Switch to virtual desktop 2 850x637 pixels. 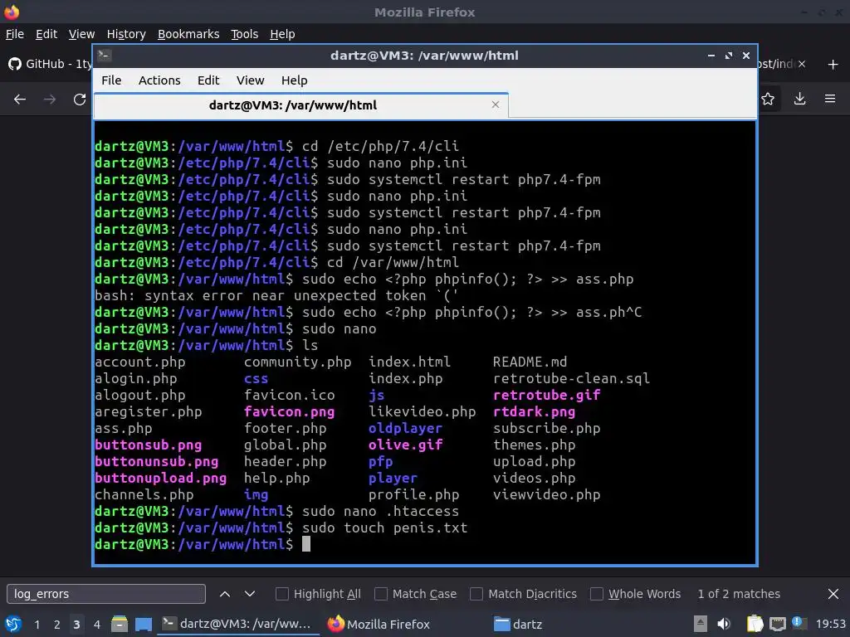[x=57, y=625]
